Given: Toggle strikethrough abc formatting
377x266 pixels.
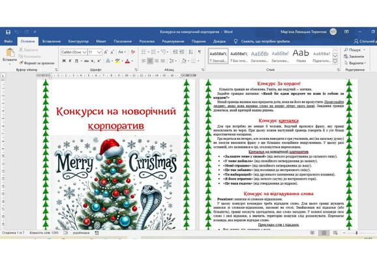Looking at the screenshot, I should pos(86,61).
